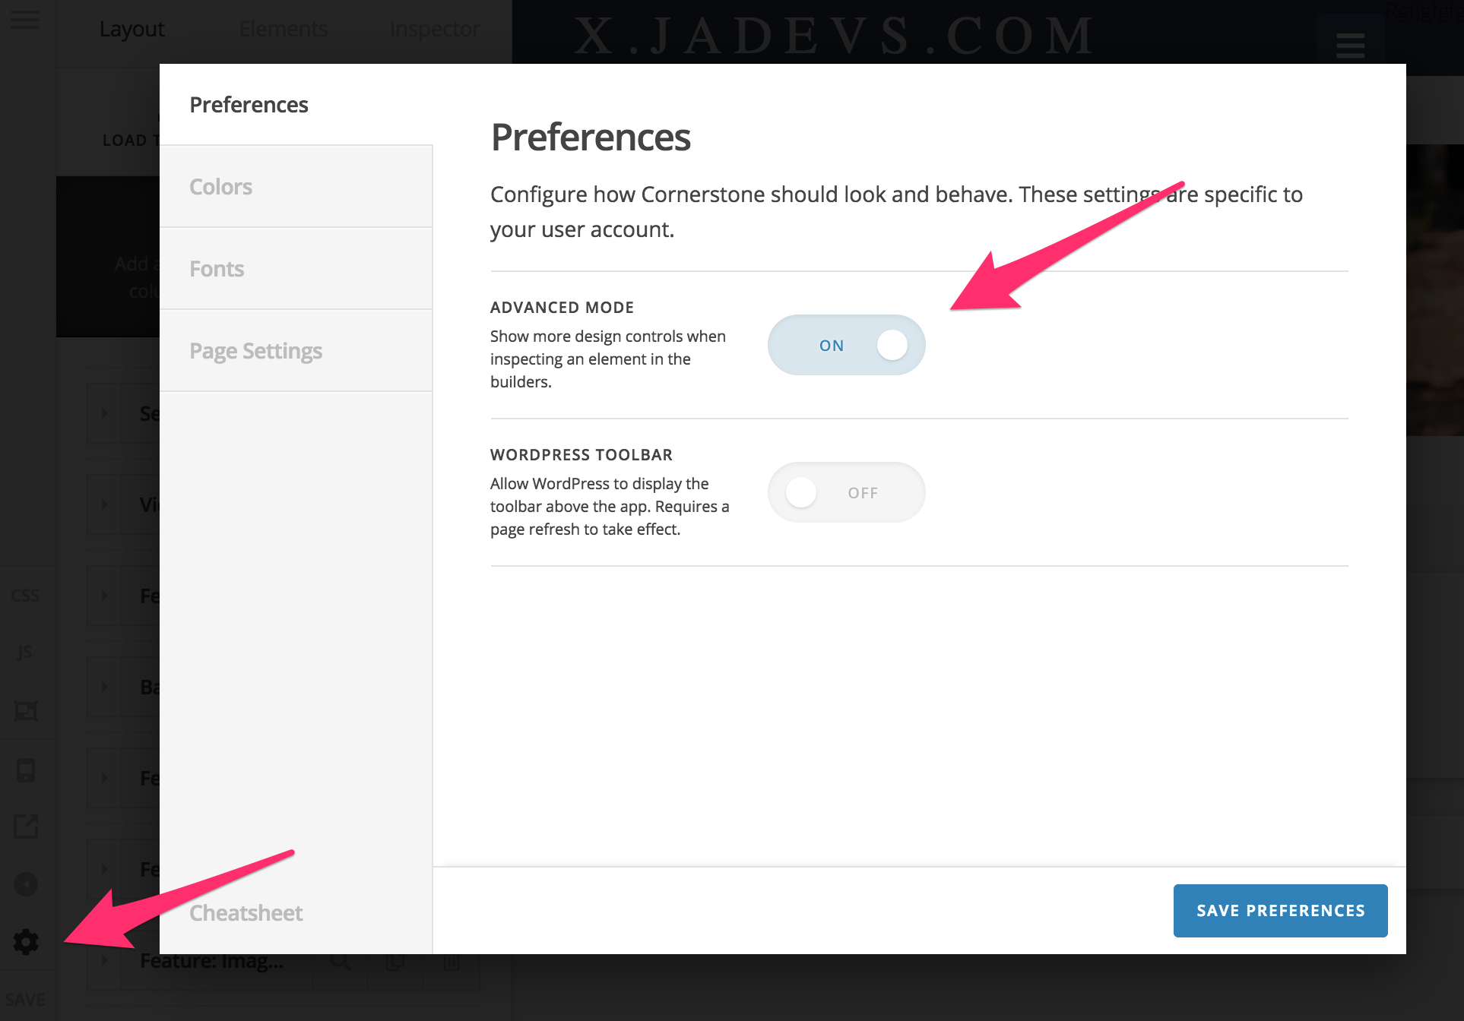
Task: Click the open-in-new-window icon
Action: tap(26, 827)
